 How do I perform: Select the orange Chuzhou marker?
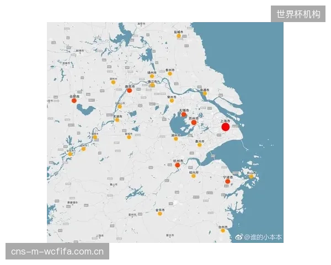[113, 82]
